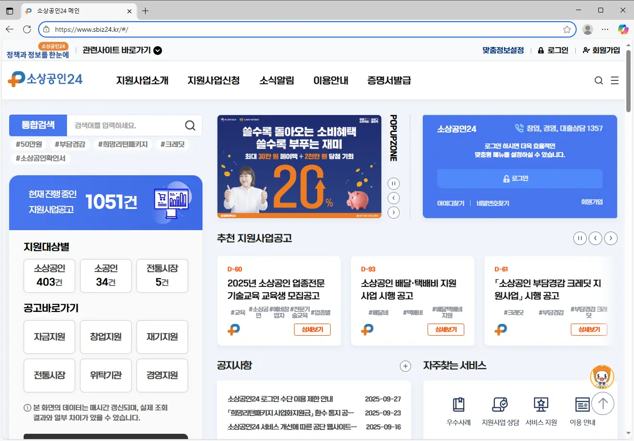This screenshot has height=441, width=634.
Task: Show next popup zone banner
Action: click(x=393, y=212)
